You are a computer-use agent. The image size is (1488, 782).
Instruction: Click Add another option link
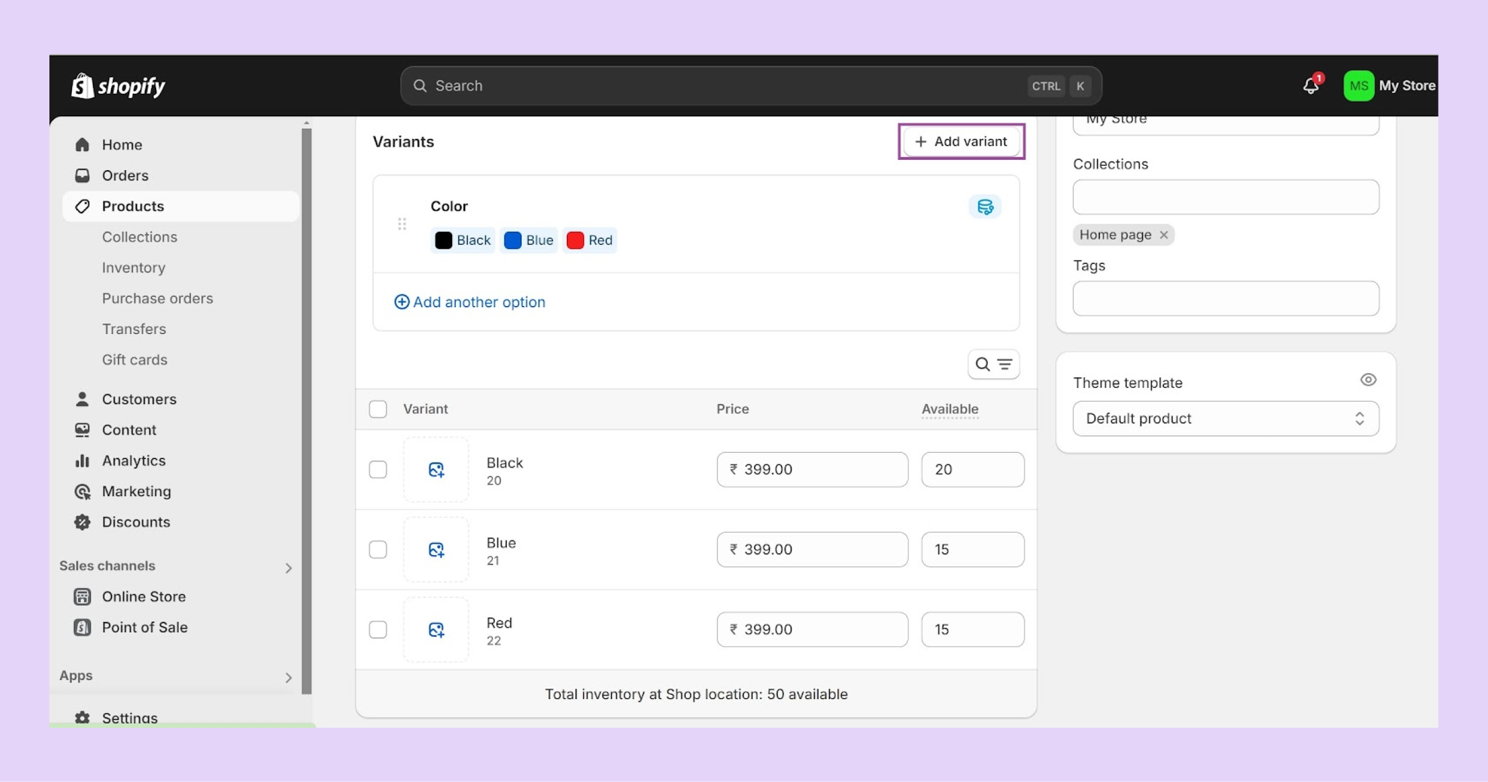tap(470, 302)
